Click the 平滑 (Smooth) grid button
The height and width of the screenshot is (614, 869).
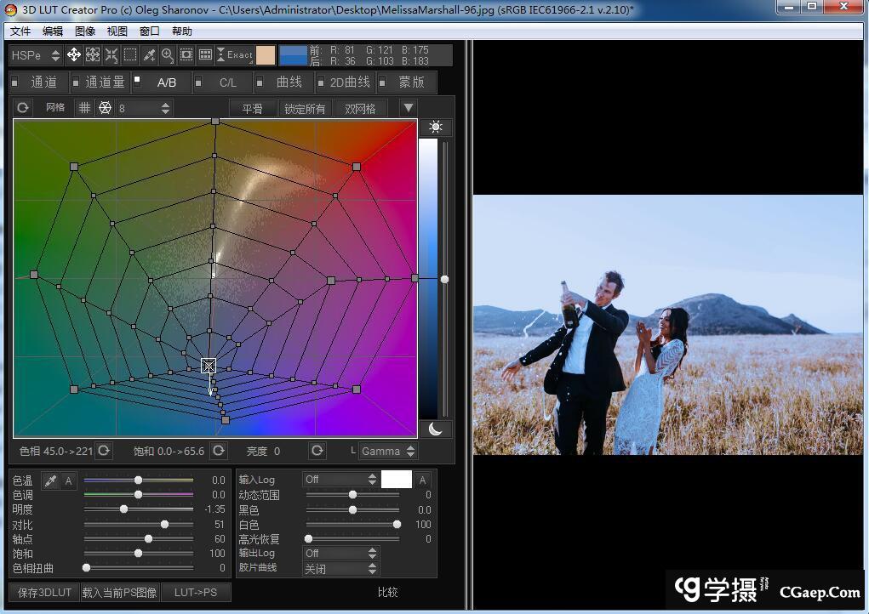coord(253,109)
